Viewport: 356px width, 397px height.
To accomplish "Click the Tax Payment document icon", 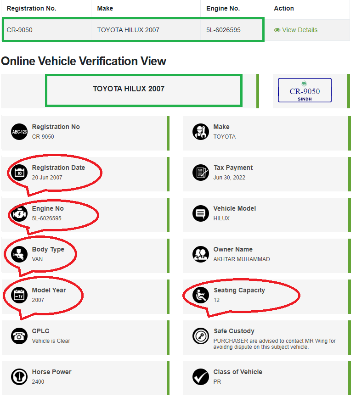I will pyautogui.click(x=201, y=173).
